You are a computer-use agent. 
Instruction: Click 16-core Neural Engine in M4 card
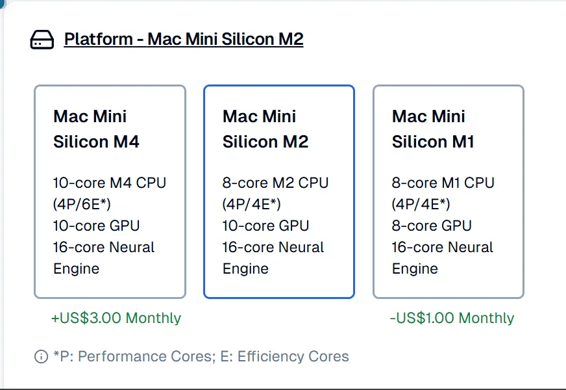pos(104,248)
